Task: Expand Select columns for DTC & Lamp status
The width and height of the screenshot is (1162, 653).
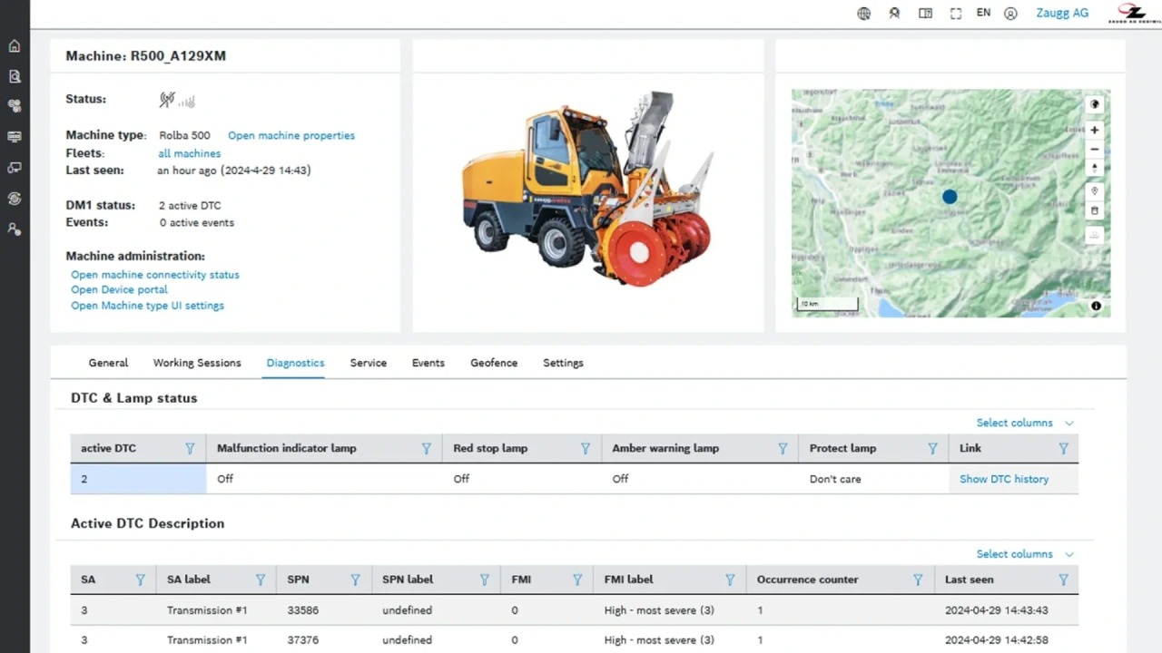Action: pyautogui.click(x=1024, y=423)
